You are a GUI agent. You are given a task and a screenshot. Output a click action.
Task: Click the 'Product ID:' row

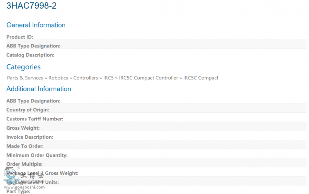point(20,37)
